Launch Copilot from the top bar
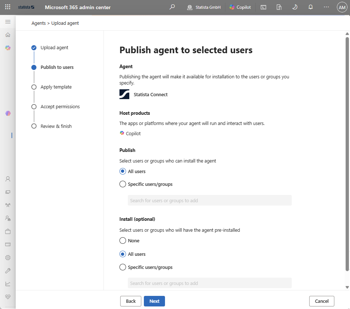The width and height of the screenshot is (350, 309). coord(240,7)
